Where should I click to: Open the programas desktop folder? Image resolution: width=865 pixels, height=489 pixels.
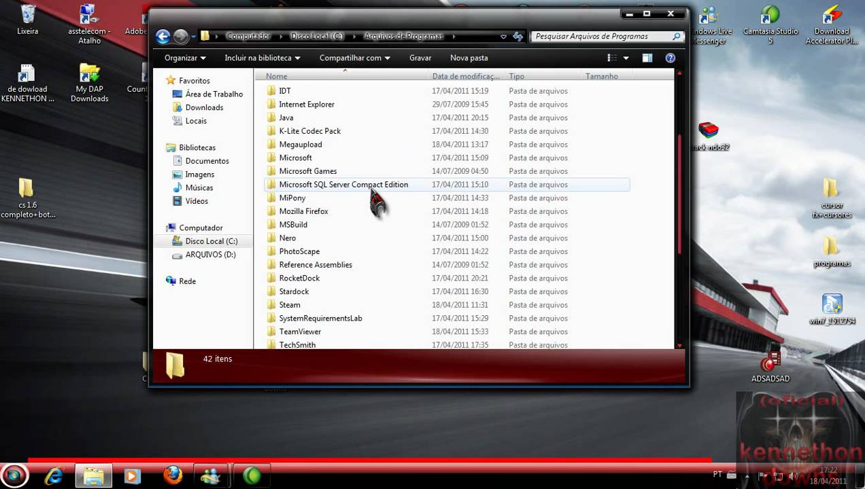(x=832, y=252)
